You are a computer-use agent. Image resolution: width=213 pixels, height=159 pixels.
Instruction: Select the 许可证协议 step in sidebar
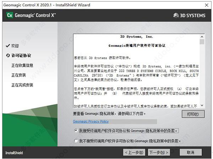[x=21, y=55]
